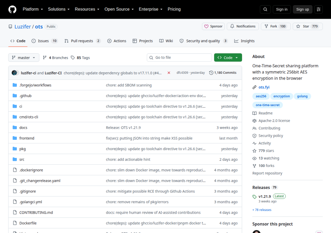Select the encryption topic tag

coord(282,96)
